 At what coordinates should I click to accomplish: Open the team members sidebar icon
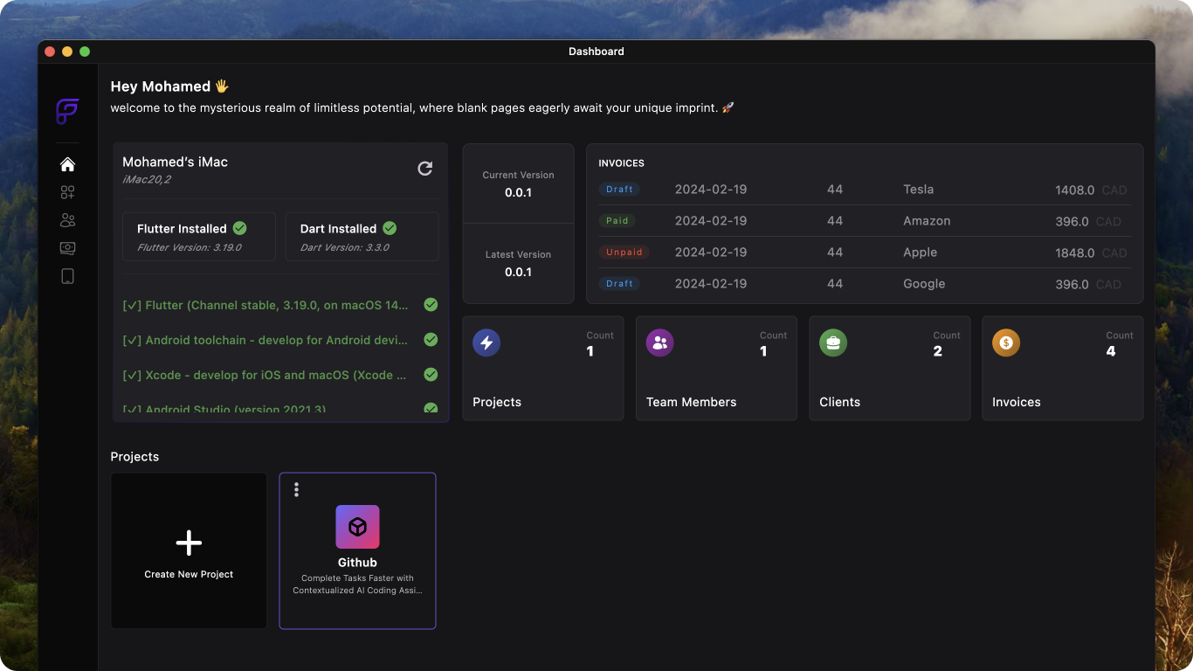click(x=67, y=220)
